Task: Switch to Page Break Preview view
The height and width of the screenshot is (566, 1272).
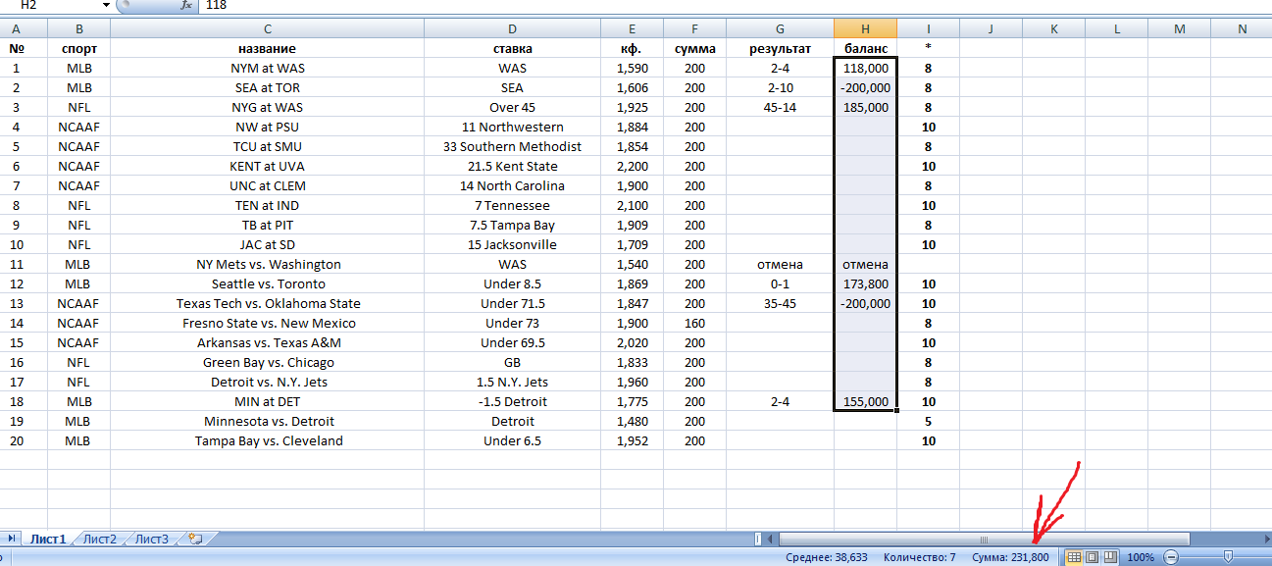Action: (1111, 557)
